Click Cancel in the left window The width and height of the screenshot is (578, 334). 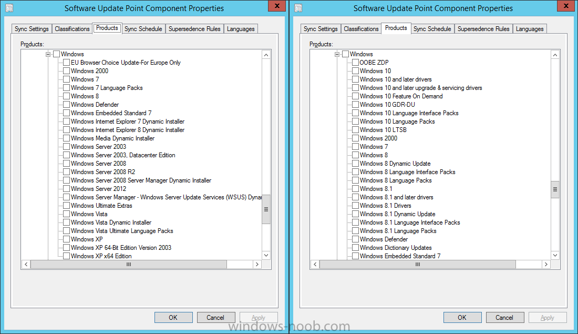[x=215, y=317]
